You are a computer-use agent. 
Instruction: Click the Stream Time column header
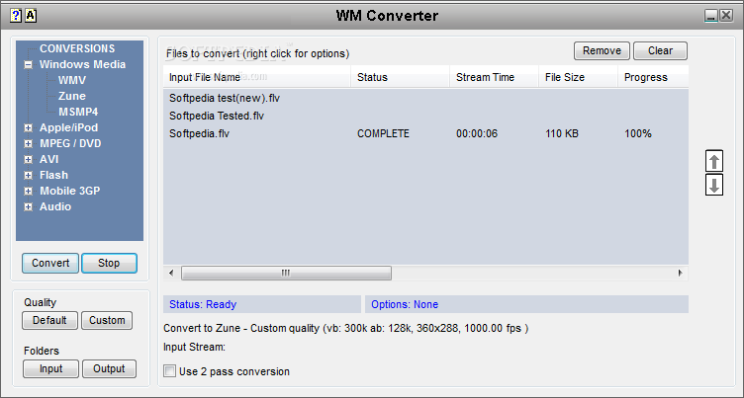pos(494,77)
